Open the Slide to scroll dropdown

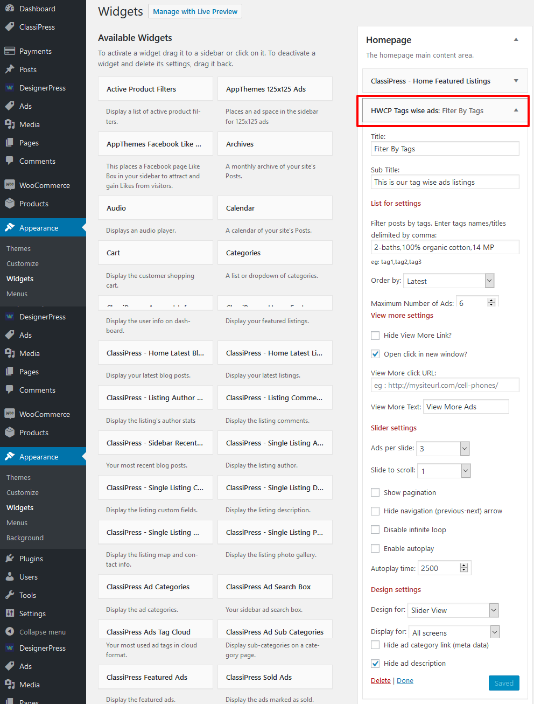(444, 471)
